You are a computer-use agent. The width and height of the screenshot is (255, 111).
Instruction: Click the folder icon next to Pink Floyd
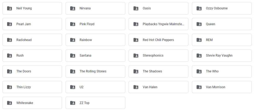pos(73,24)
